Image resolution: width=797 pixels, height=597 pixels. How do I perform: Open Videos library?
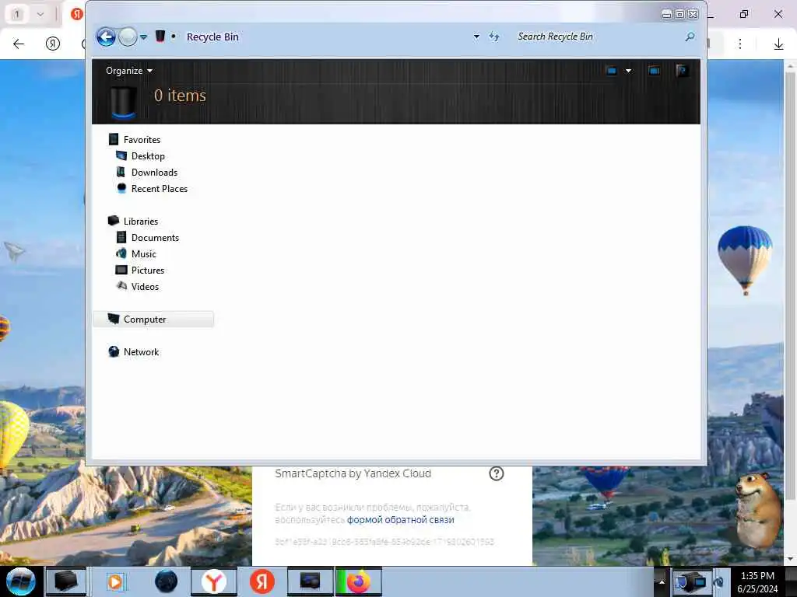pos(145,286)
